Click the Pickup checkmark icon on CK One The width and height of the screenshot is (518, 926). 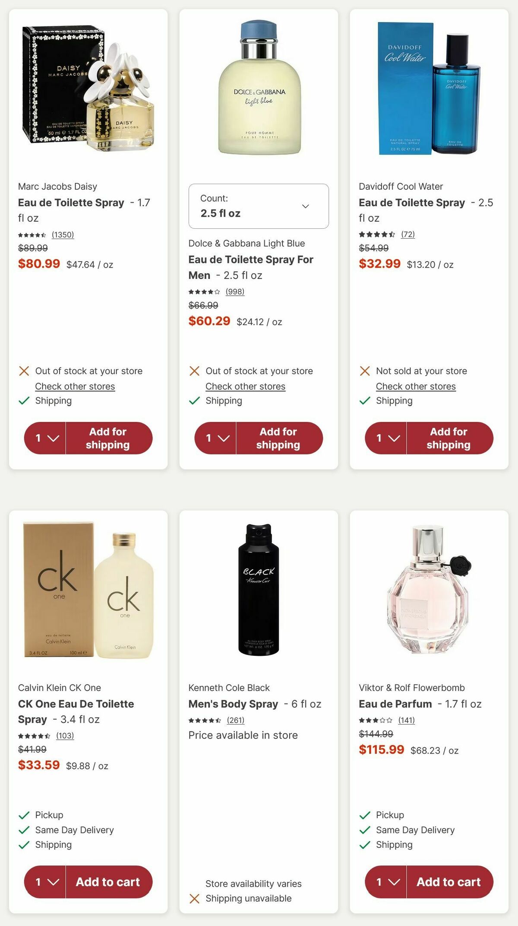[x=24, y=815]
